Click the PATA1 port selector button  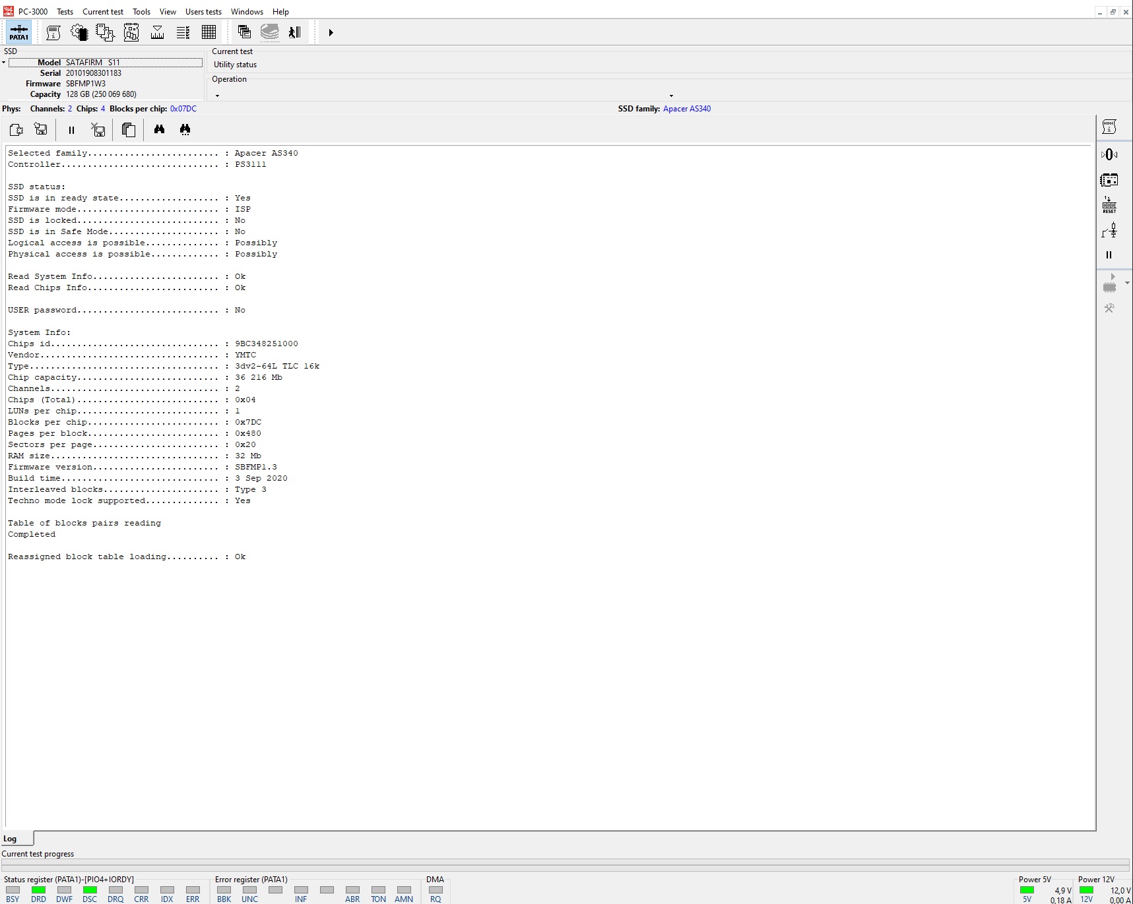click(18, 32)
